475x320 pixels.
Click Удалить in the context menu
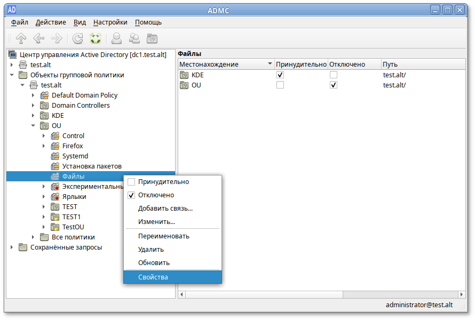[151, 250]
